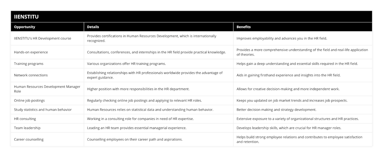This screenshot has width=383, height=157.
Task: Click the Hands-on experience cell
Action: 47,52
